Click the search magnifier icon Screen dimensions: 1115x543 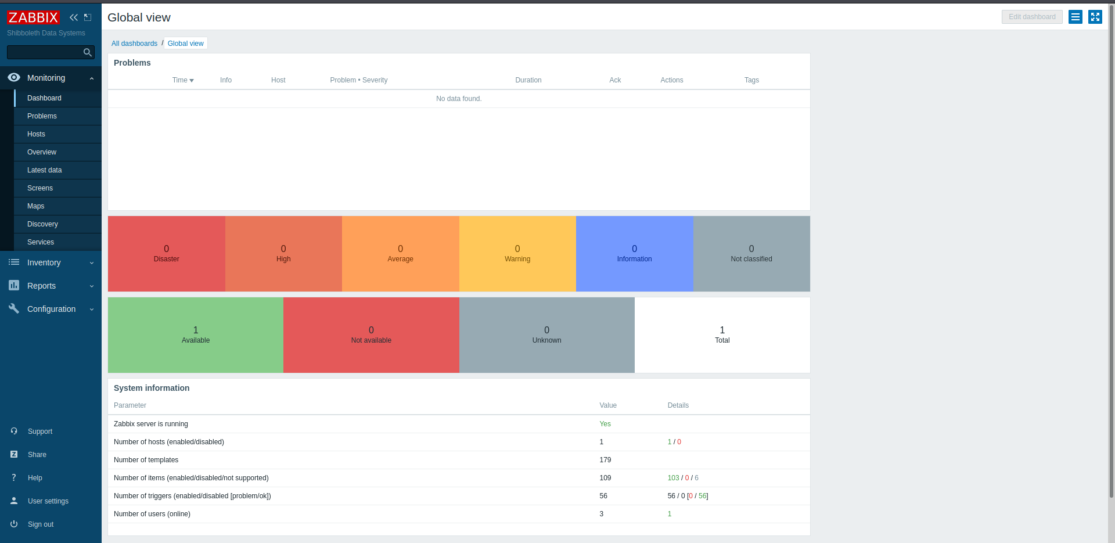(x=88, y=52)
